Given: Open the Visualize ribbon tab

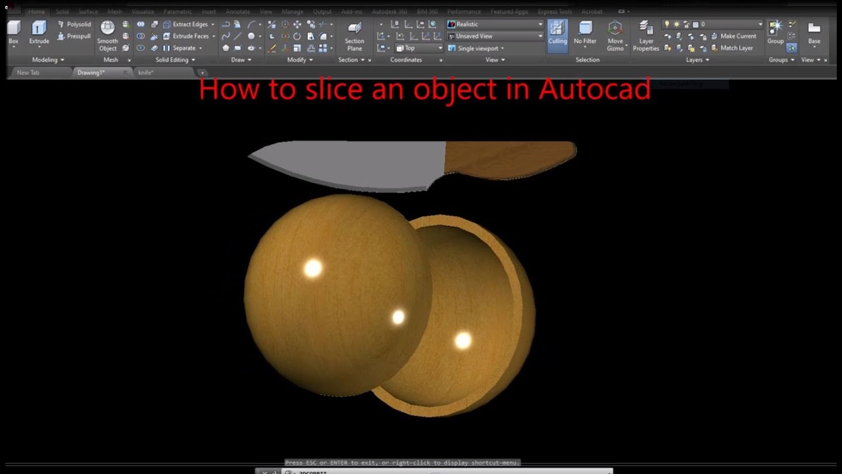Looking at the screenshot, I should 143,11.
